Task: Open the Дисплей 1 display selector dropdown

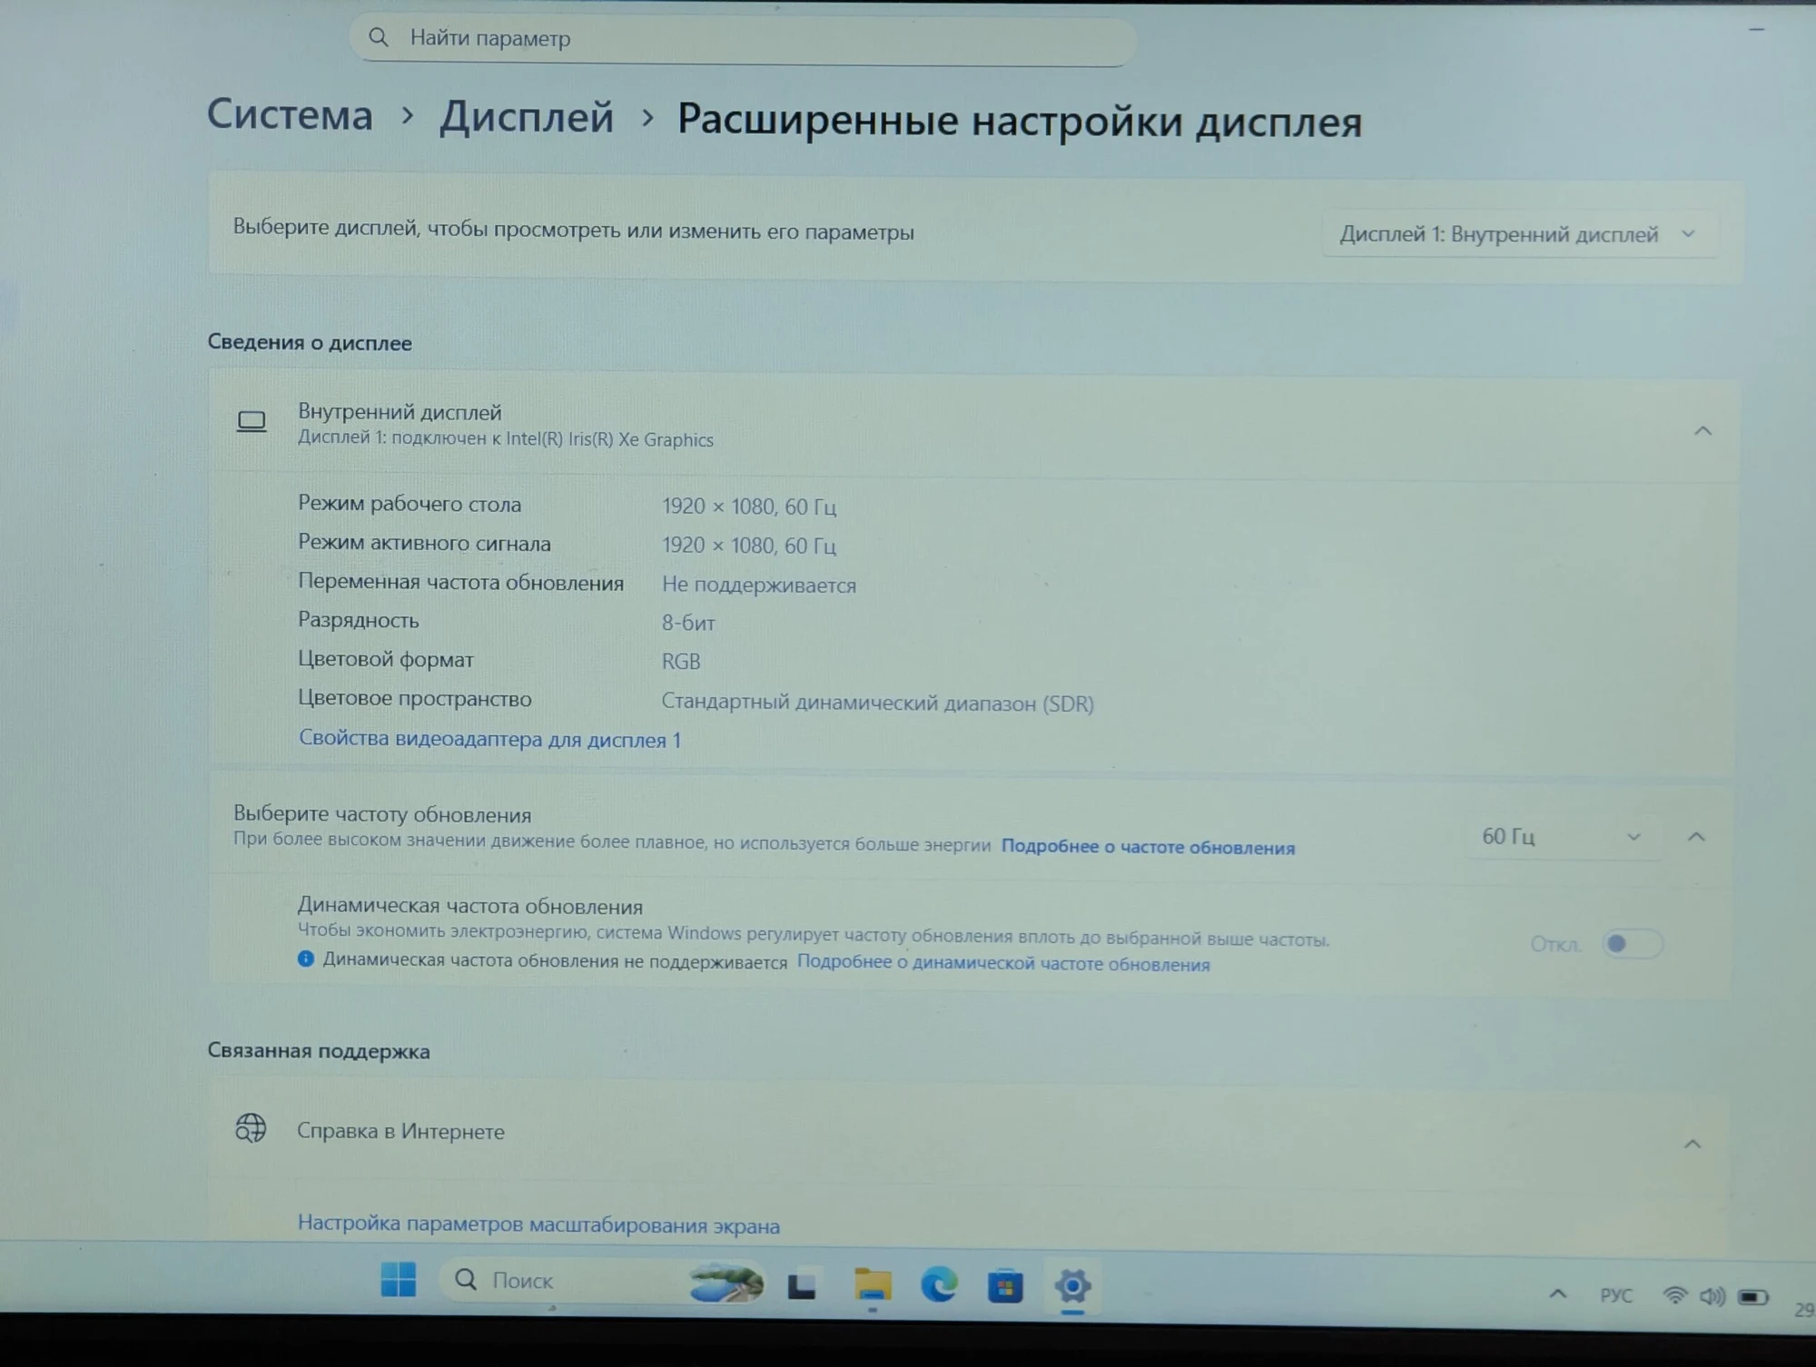Action: coord(1519,234)
